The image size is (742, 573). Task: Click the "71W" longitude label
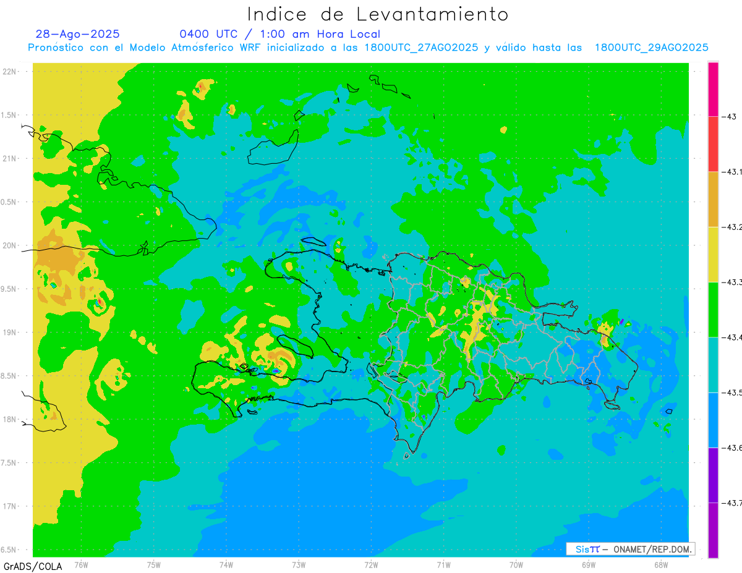pyautogui.click(x=443, y=564)
